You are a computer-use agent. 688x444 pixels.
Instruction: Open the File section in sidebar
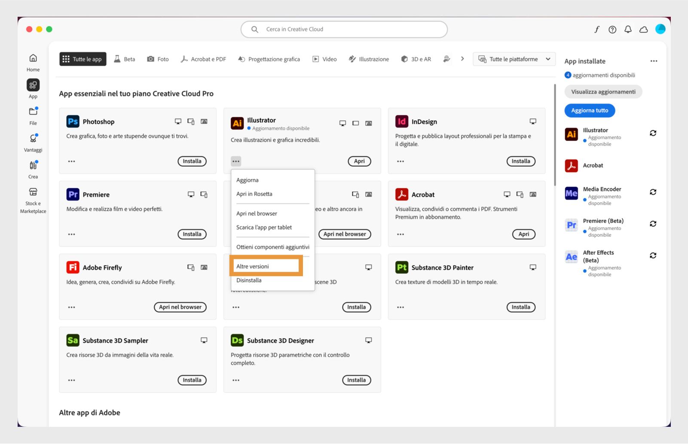pos(33,116)
